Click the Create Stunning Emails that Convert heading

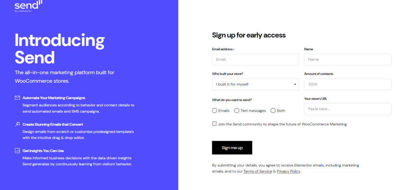pos(53,124)
